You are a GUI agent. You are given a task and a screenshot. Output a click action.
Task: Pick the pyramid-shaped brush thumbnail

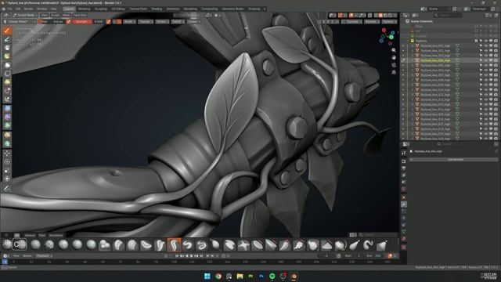[326, 245]
